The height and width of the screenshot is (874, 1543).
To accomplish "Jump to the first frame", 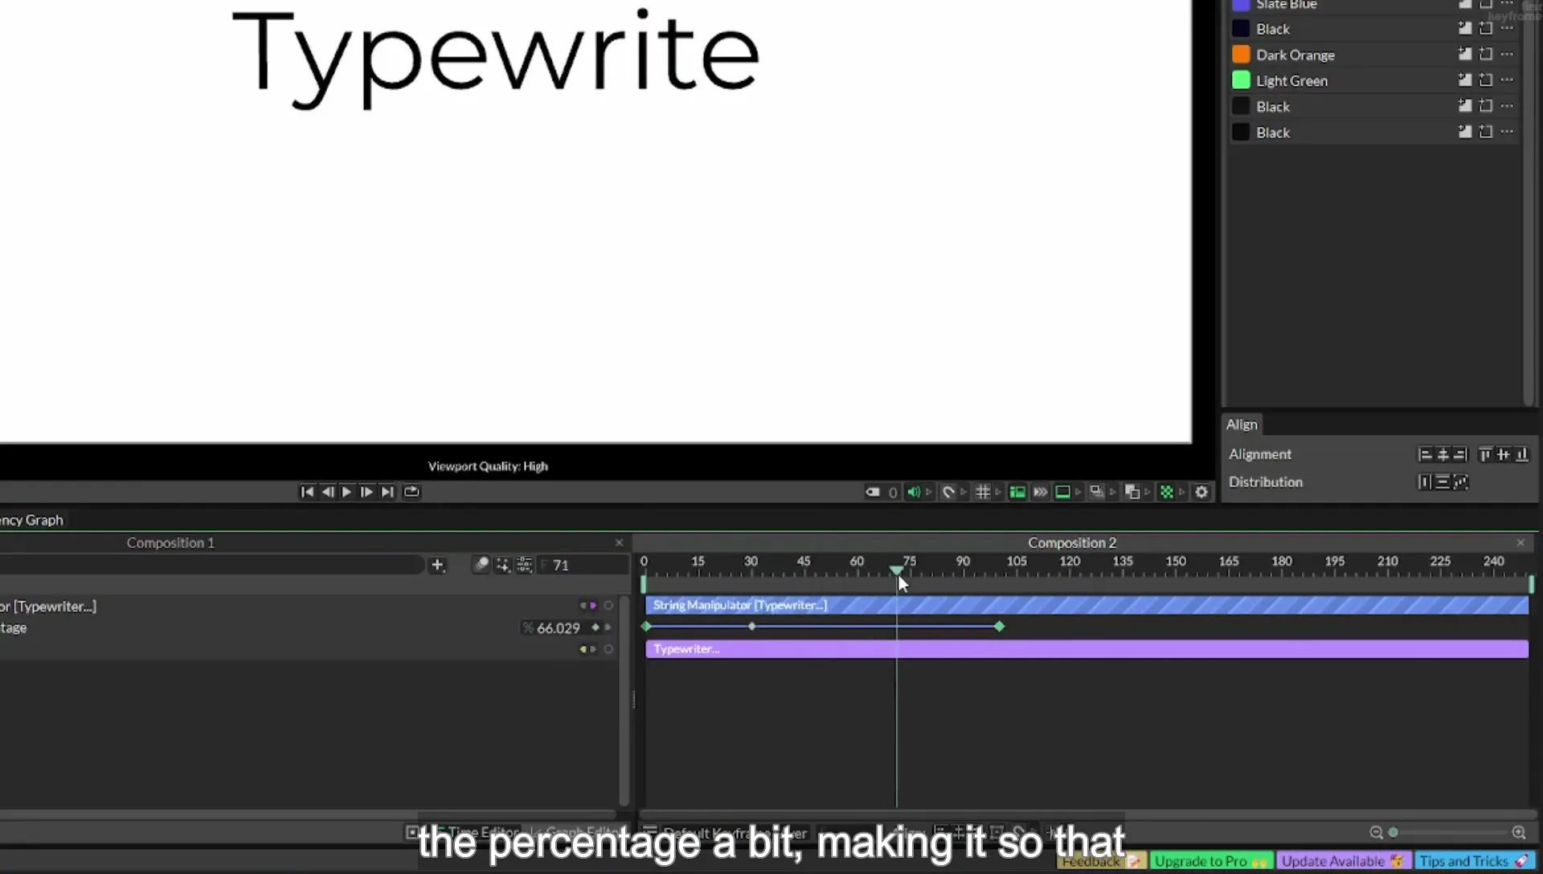I will click(x=307, y=492).
